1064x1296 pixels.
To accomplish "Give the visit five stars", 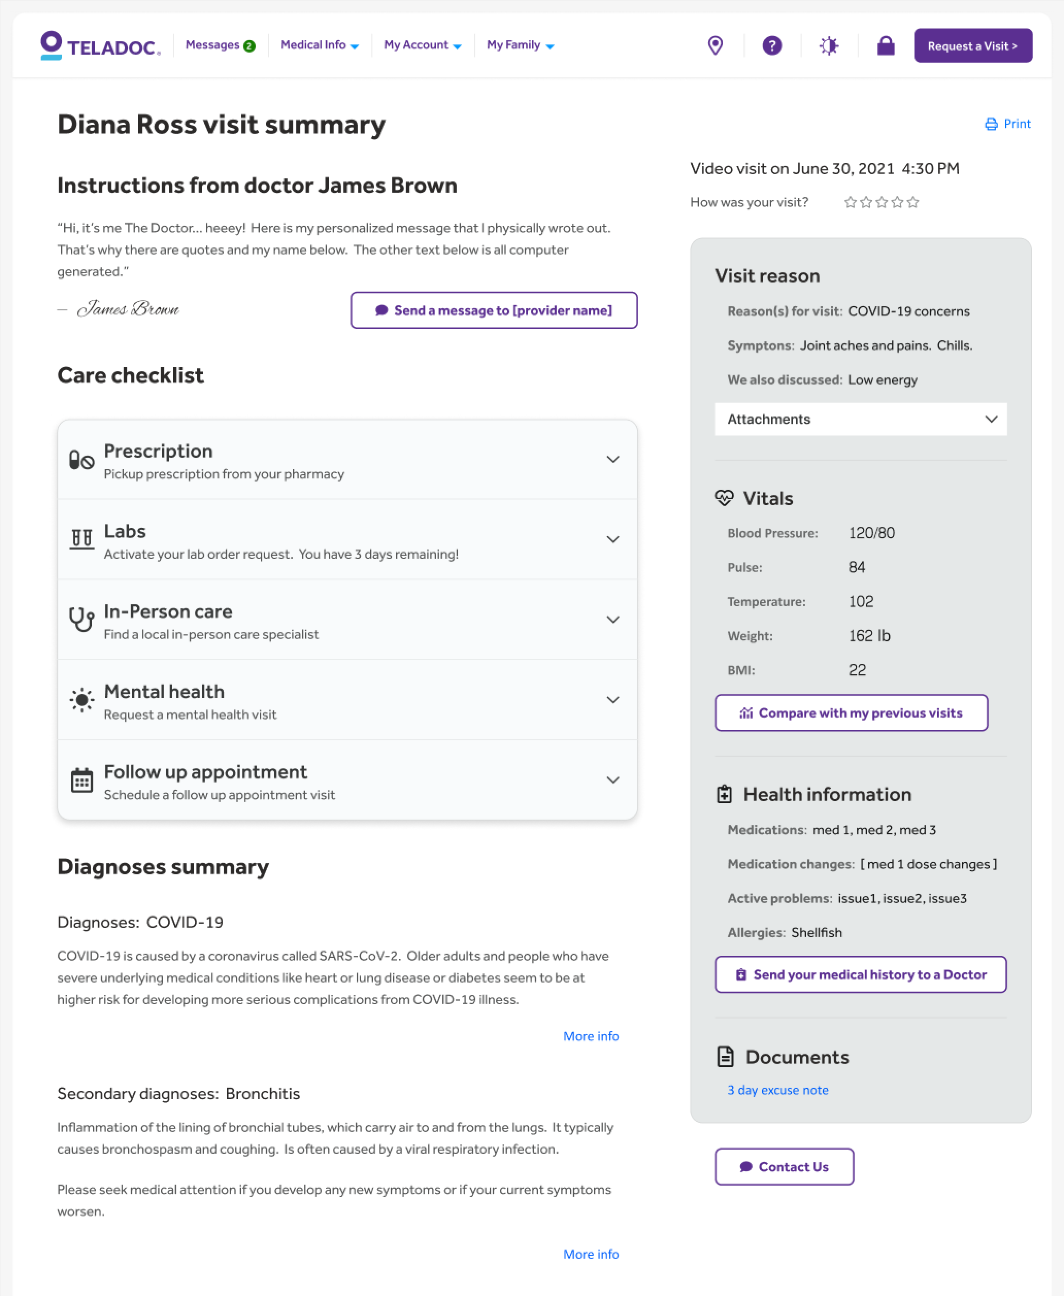I will click(x=912, y=202).
